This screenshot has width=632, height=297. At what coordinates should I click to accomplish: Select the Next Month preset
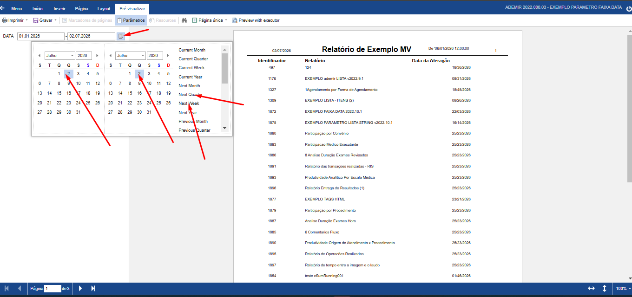[190, 86]
